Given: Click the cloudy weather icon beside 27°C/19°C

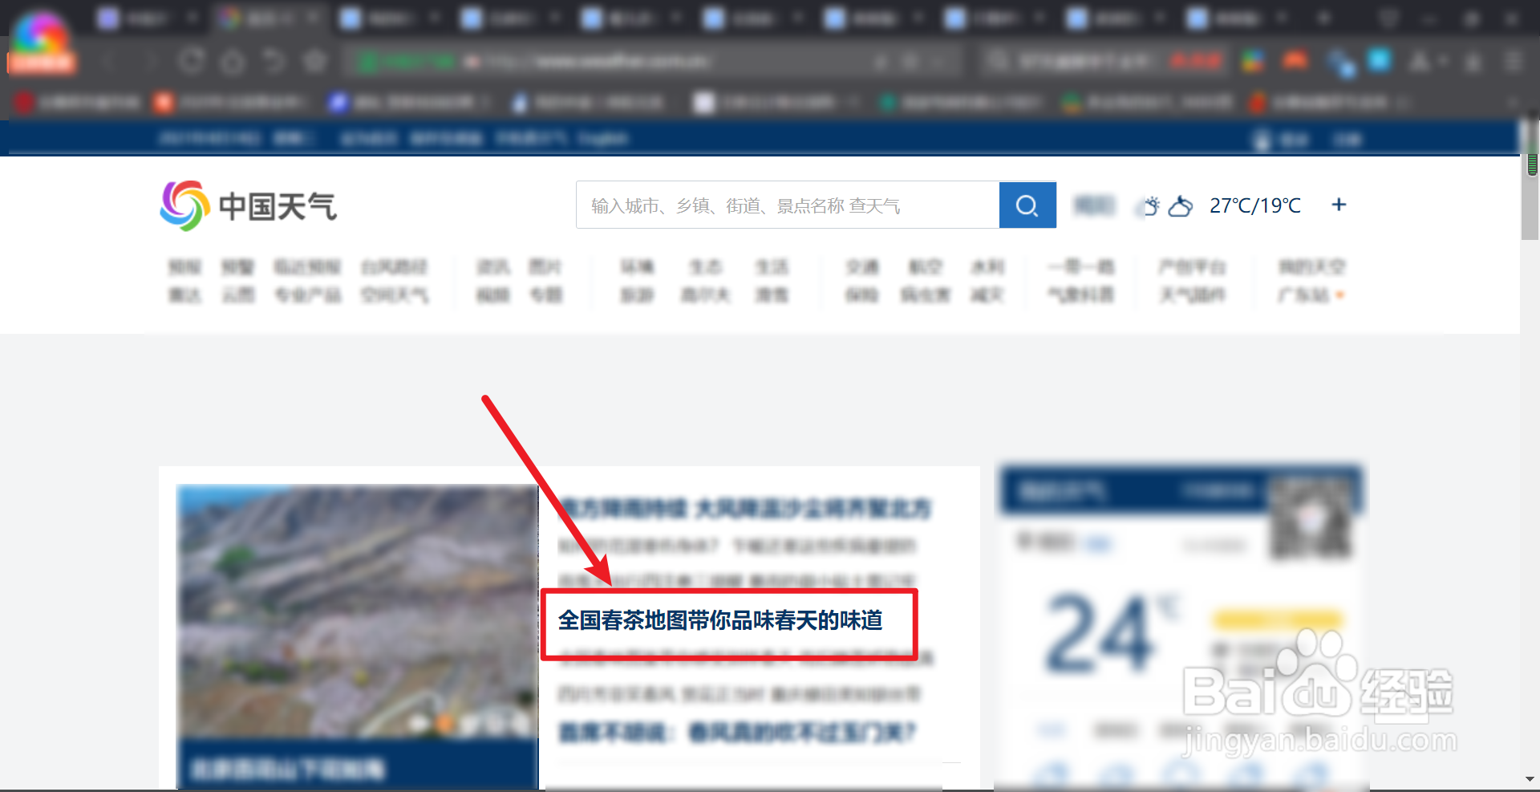Looking at the screenshot, I should [1179, 206].
